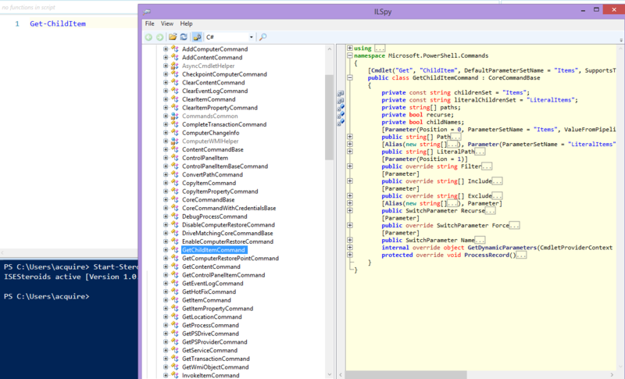Expand the CheckpointComputerCommand tree node
This screenshot has width=625, height=379.
pos(166,74)
